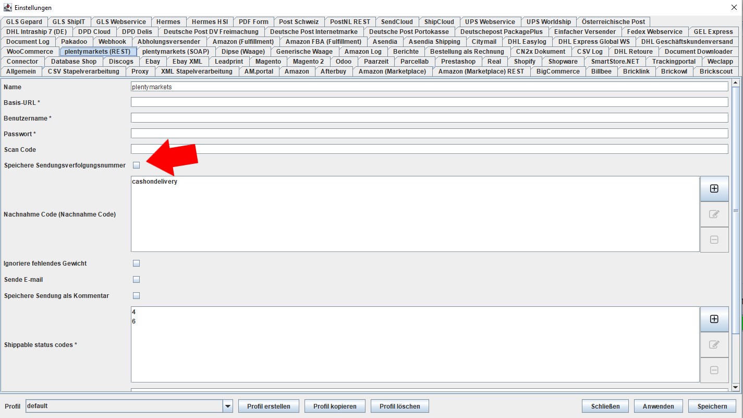
Task: Open the Prestashop tab
Action: coord(458,62)
